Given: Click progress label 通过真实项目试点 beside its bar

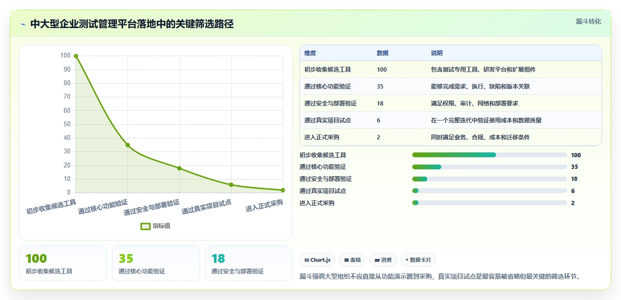Looking at the screenshot, I should pyautogui.click(x=323, y=191).
